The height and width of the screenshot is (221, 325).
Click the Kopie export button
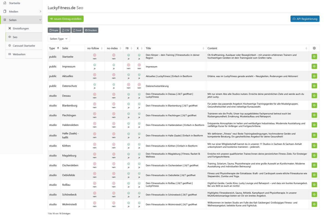[x=54, y=30]
